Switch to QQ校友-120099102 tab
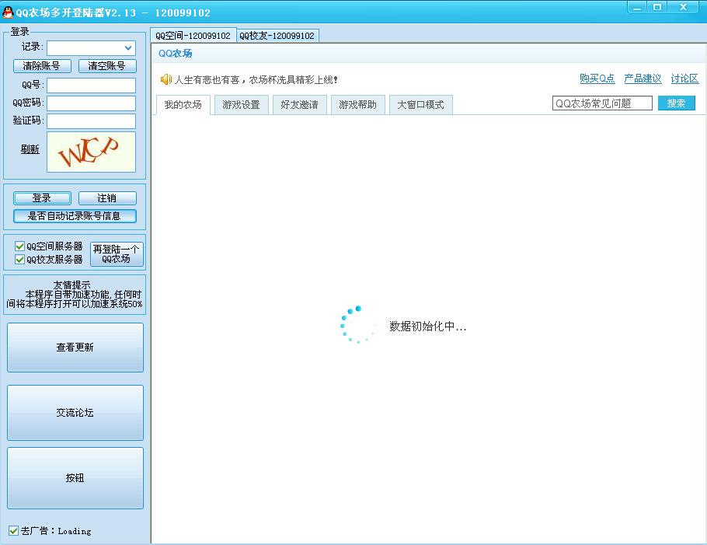 point(277,36)
